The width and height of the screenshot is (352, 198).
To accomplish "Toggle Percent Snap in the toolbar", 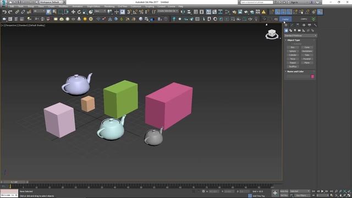I will 141,12.
